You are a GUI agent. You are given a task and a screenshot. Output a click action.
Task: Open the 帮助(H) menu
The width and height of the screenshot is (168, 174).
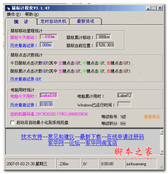point(32,14)
